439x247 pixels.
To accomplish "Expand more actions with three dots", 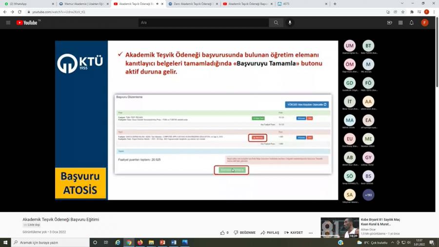I will pos(311,233).
